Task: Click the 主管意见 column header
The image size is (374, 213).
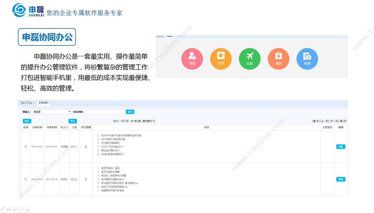Action: pyautogui.click(x=327, y=127)
